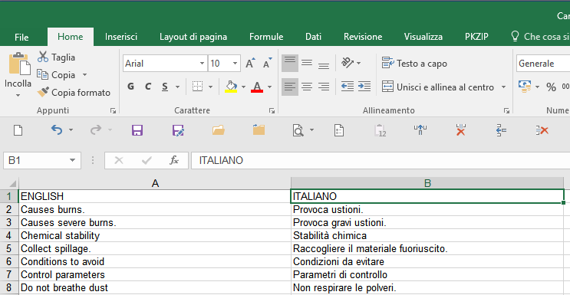Expand the Incolla paste options arrow
The height and width of the screenshot is (295, 570).
[x=18, y=96]
